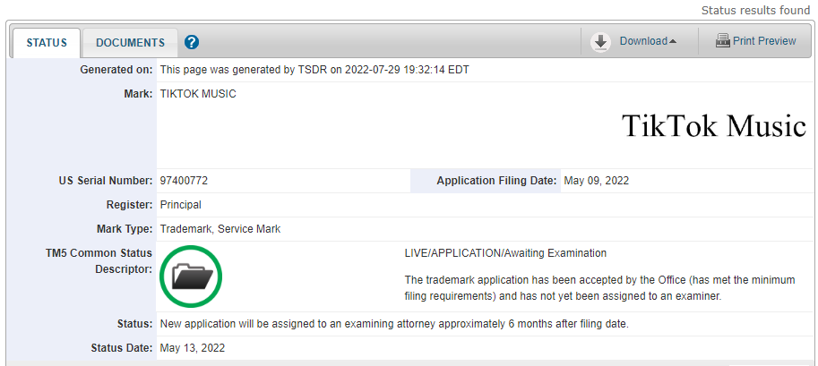Click the round download arrow icon
This screenshot has height=366, width=818.
point(601,42)
